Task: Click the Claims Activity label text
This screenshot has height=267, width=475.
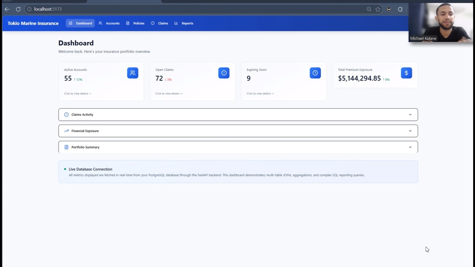Action: click(82, 115)
